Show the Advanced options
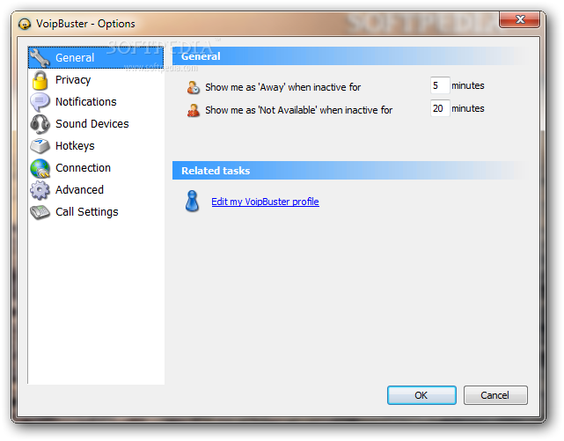564x441 pixels. click(79, 190)
